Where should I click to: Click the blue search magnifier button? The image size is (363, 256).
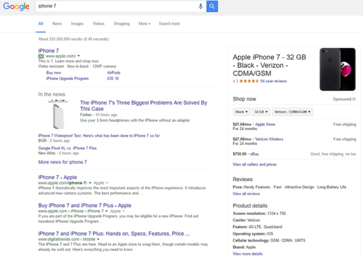(x=212, y=6)
